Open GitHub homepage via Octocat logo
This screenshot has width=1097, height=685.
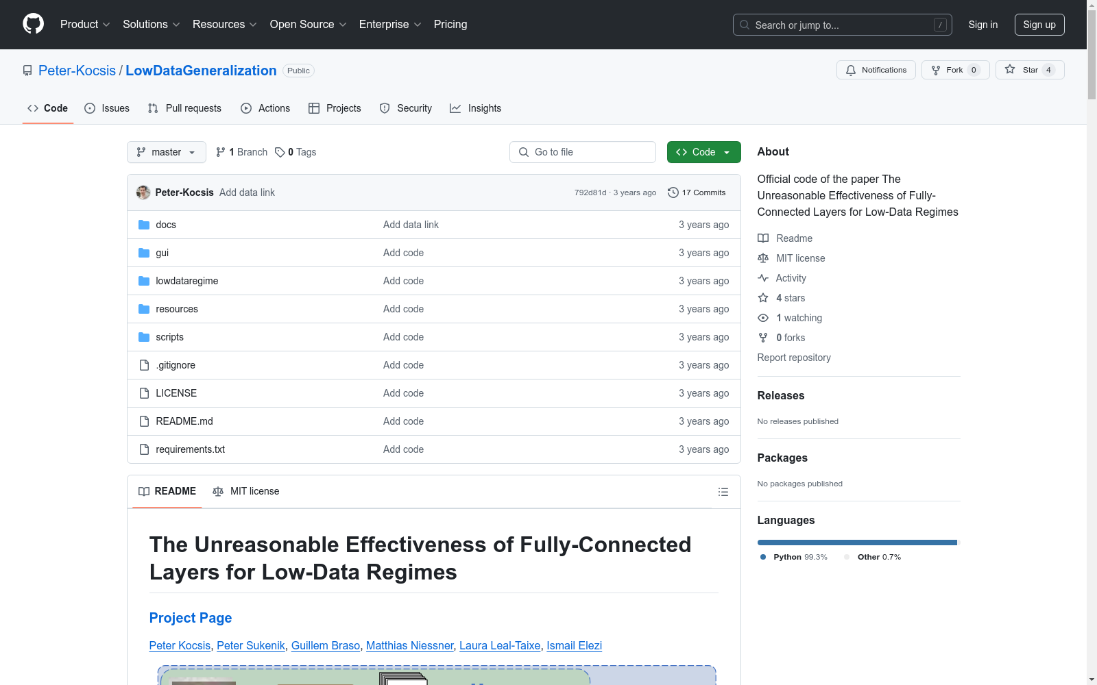pyautogui.click(x=33, y=24)
